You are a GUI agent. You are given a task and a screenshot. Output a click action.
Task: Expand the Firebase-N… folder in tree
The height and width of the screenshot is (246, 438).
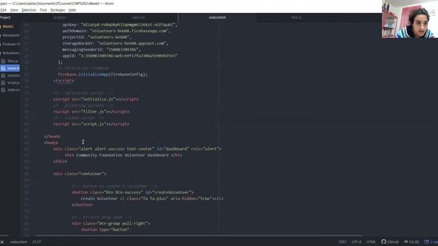coord(11,44)
